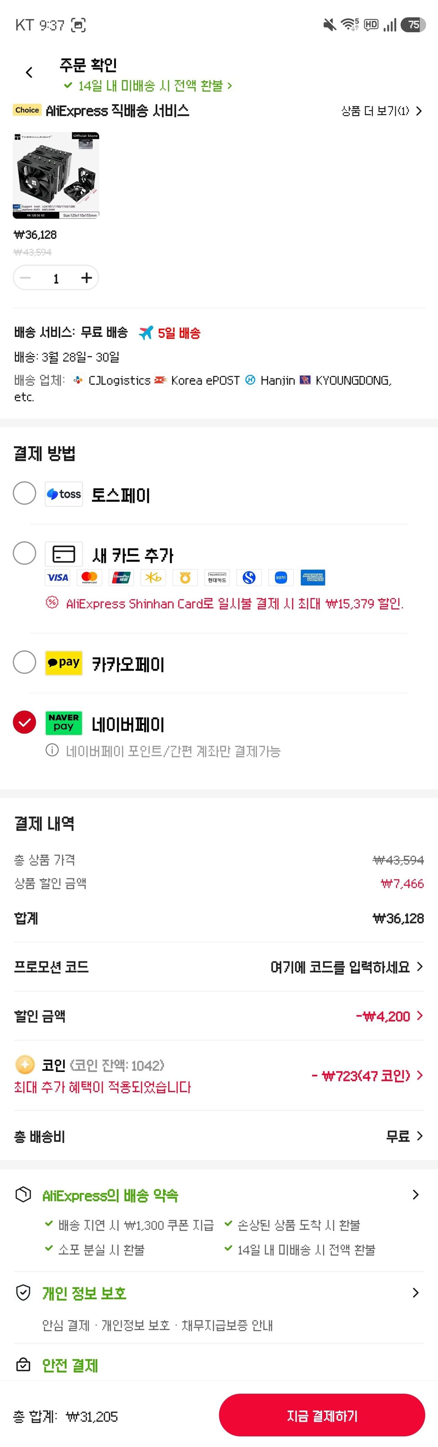Select the Toss Pay radio button

click(25, 493)
